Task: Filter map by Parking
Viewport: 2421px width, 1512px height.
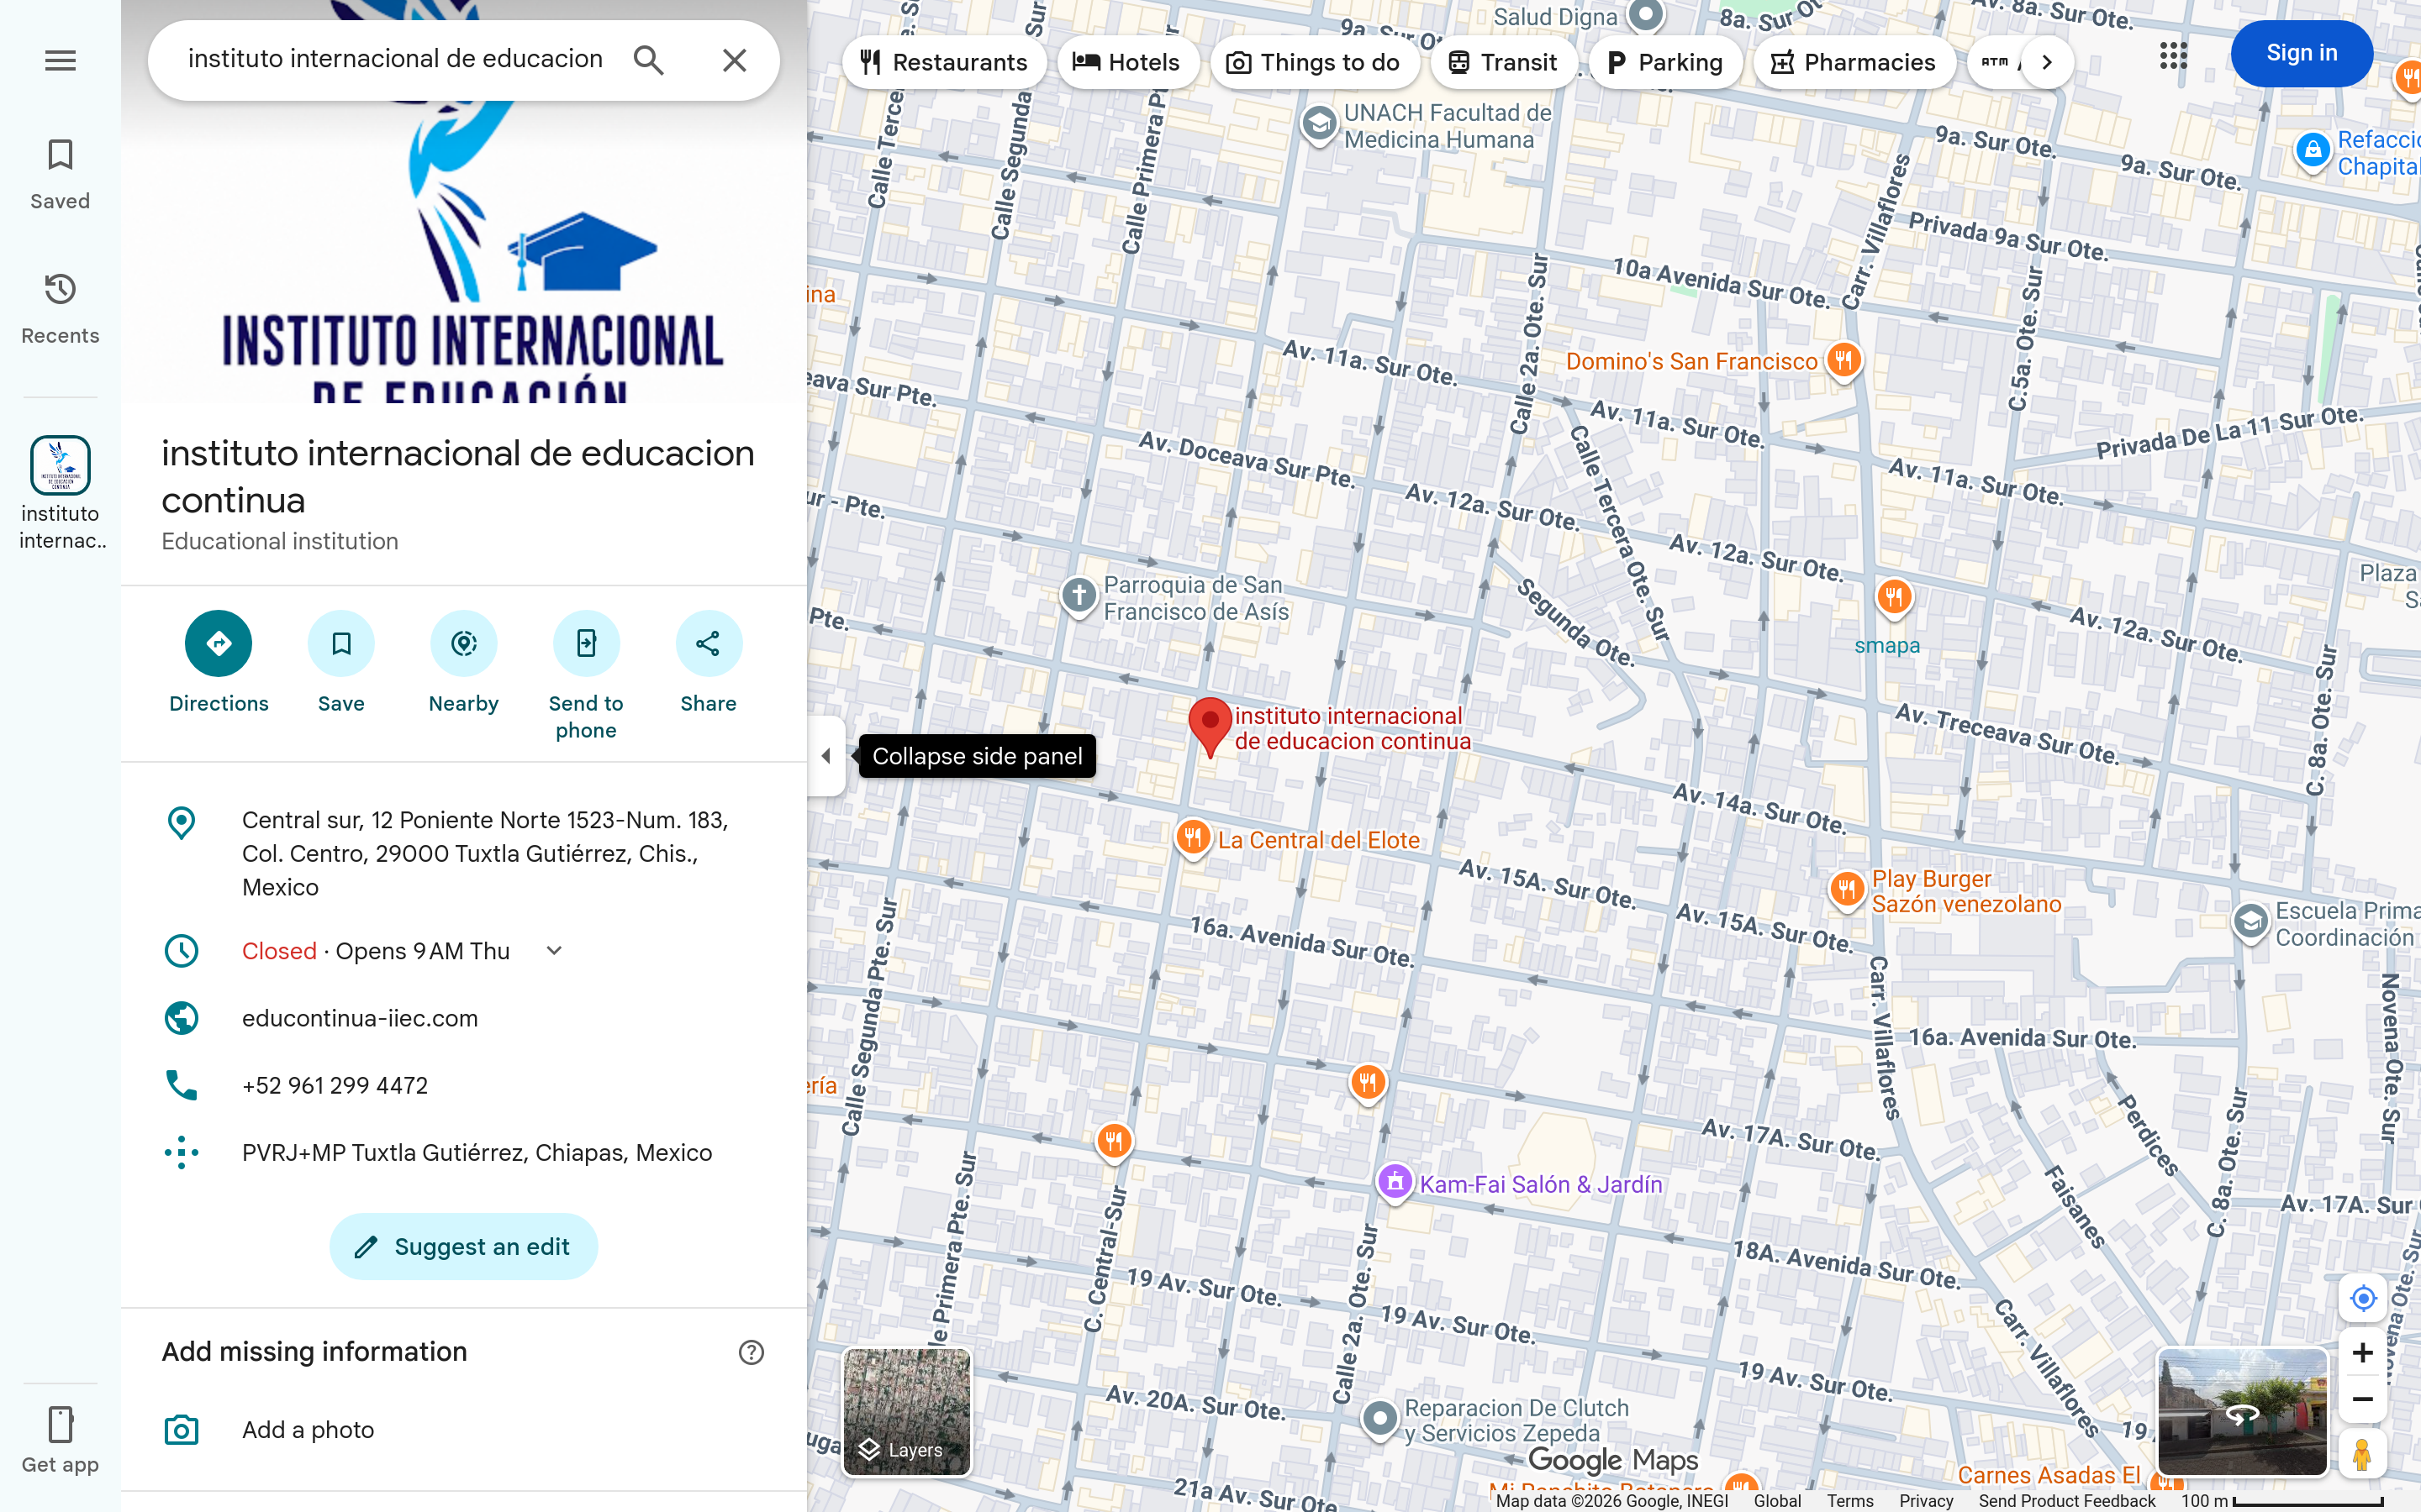Action: [1664, 62]
